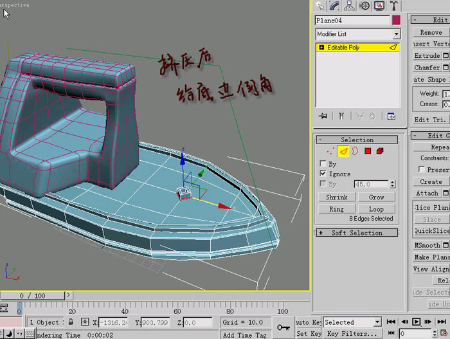Toggle the selection lock padlock icon

coord(71,322)
